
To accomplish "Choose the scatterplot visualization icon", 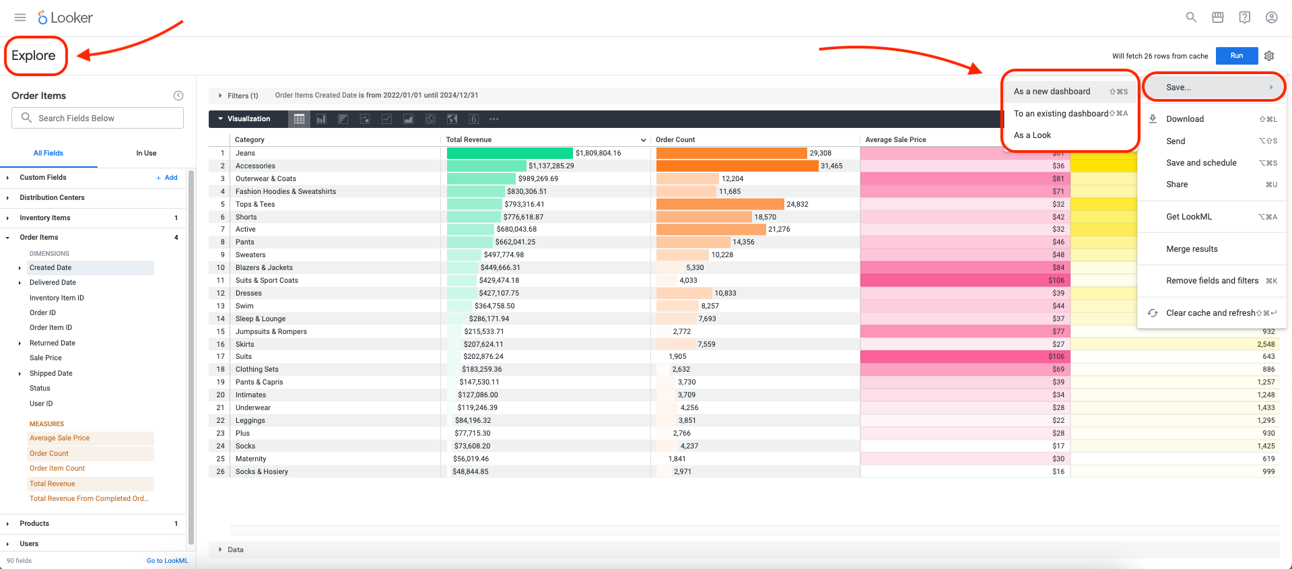I will (x=365, y=119).
